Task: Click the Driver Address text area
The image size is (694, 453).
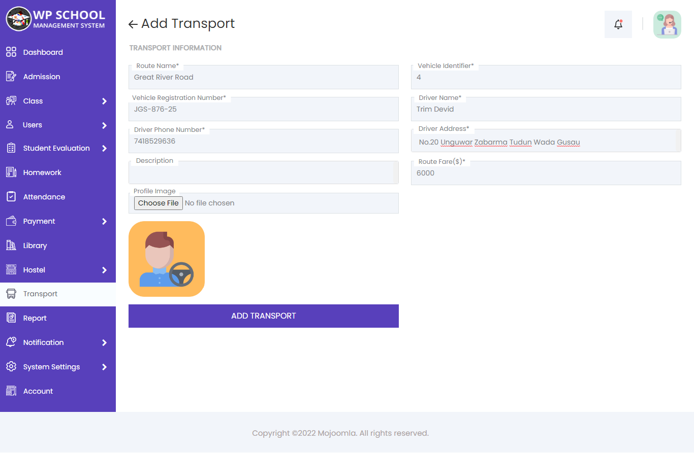Action: [546, 141]
